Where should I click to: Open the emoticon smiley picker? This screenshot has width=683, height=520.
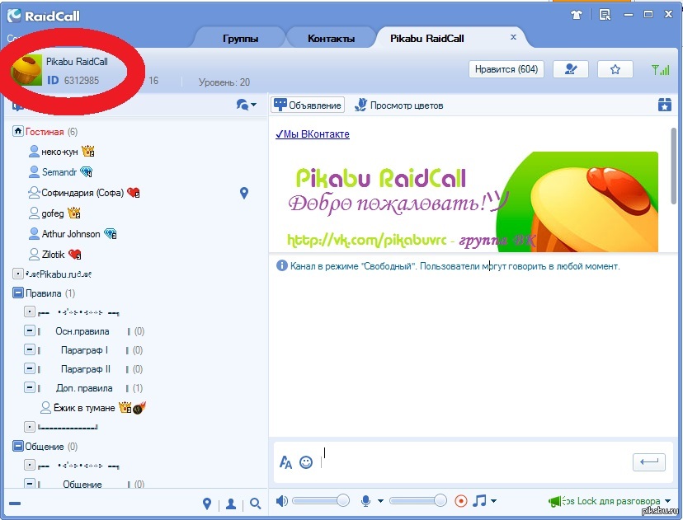coord(306,462)
